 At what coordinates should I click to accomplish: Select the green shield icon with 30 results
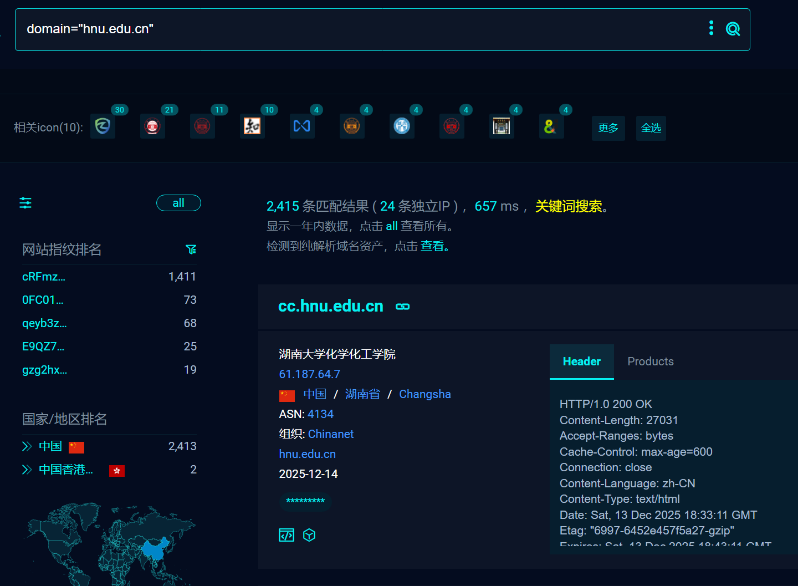point(103,126)
